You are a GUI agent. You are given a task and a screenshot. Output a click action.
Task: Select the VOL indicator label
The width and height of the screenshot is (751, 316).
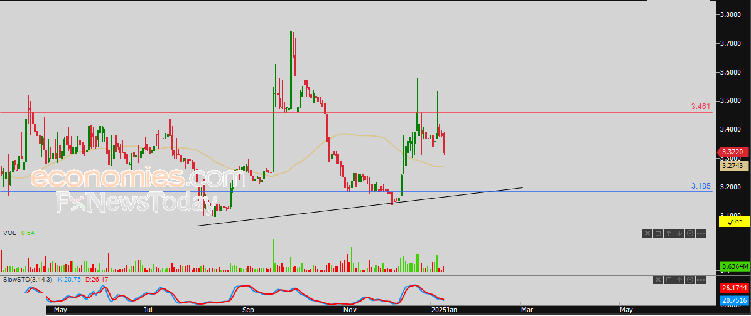click(x=9, y=233)
